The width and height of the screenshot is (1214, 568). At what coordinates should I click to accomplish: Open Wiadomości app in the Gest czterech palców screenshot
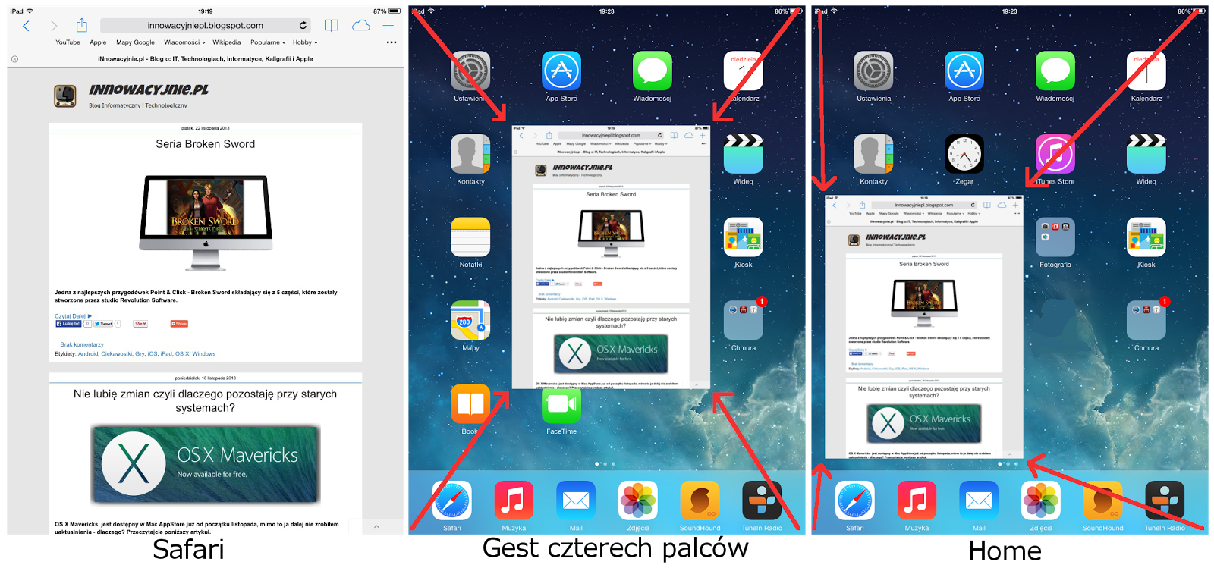point(653,71)
